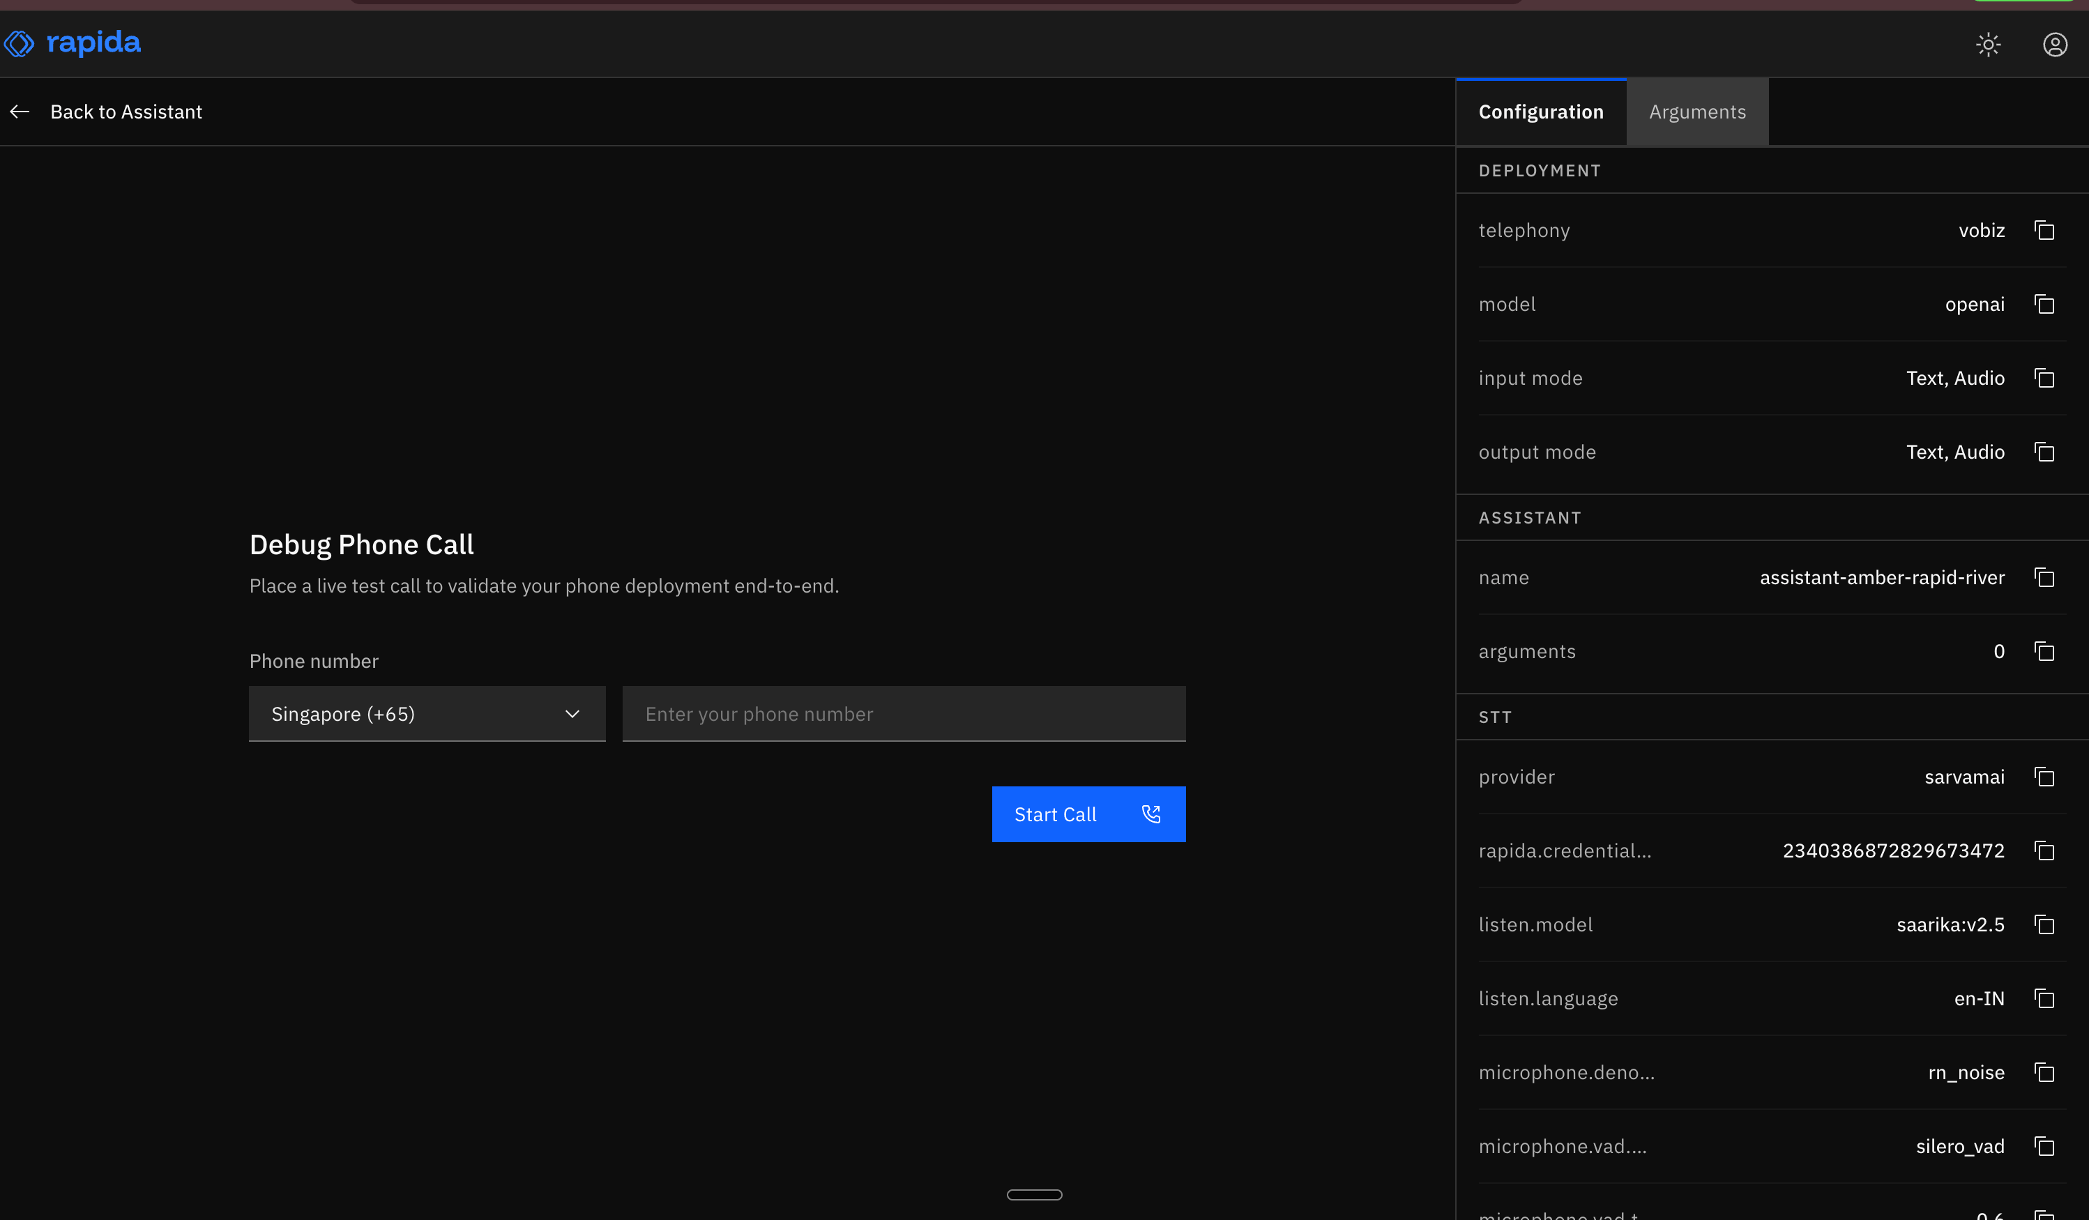Click the saarika:v2.5 model value
The height and width of the screenshot is (1220, 2089).
point(1950,924)
